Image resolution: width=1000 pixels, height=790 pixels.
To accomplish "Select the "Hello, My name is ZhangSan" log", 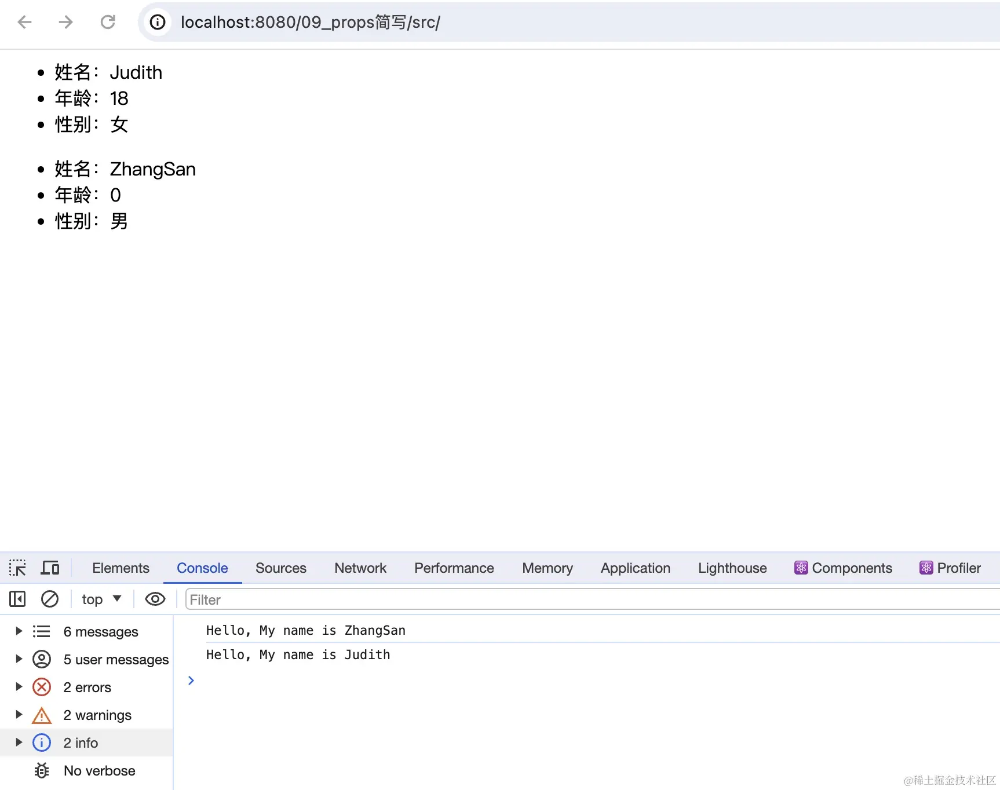I will (x=306, y=630).
